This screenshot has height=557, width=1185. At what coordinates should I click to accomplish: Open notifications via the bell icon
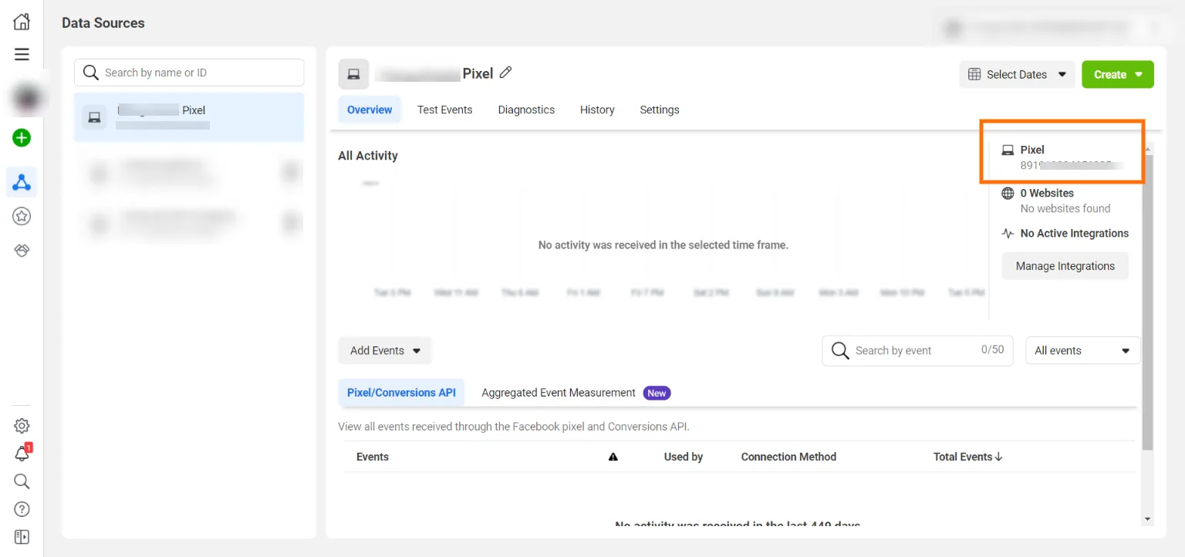pos(21,454)
